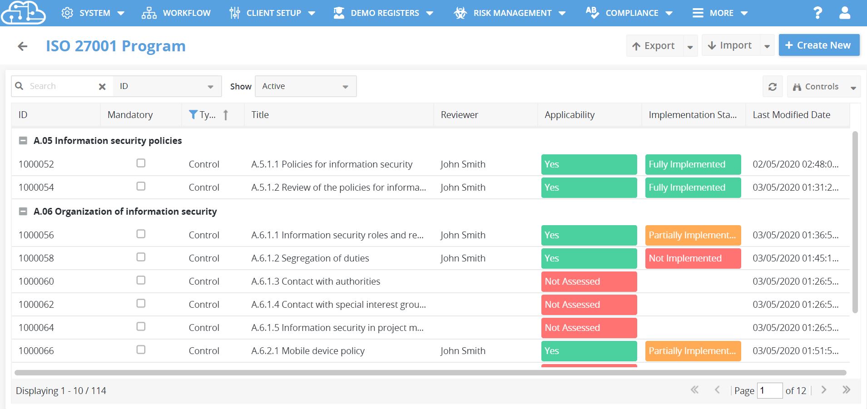Collapse the A.05 Information security policies group
867x409 pixels.
coord(23,141)
